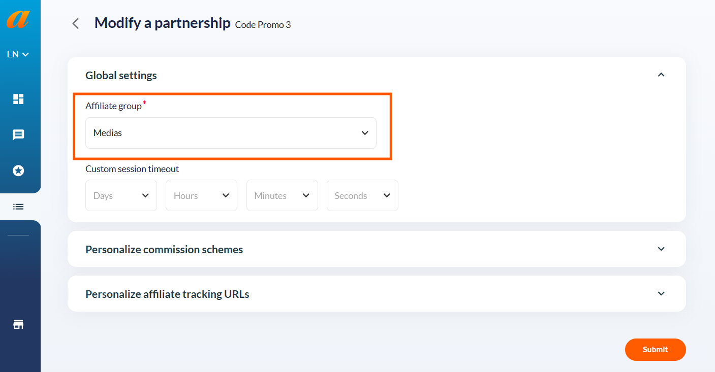The height and width of the screenshot is (372, 715).
Task: Open the store icon in sidebar
Action: [18, 324]
